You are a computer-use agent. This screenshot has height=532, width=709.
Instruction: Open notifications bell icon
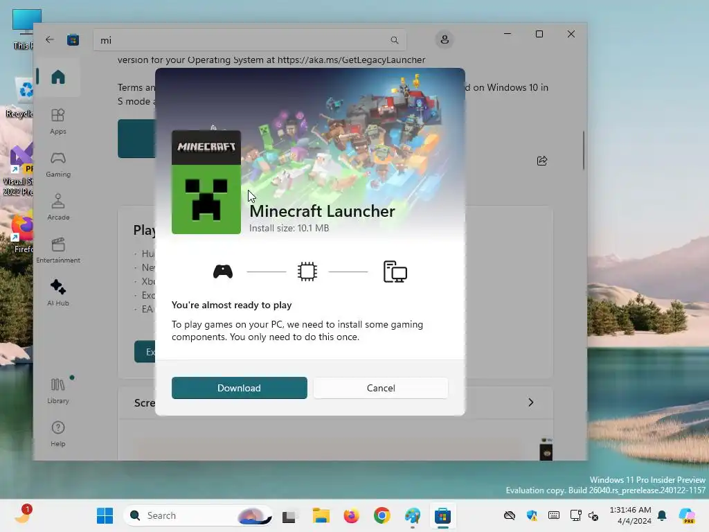point(662,515)
